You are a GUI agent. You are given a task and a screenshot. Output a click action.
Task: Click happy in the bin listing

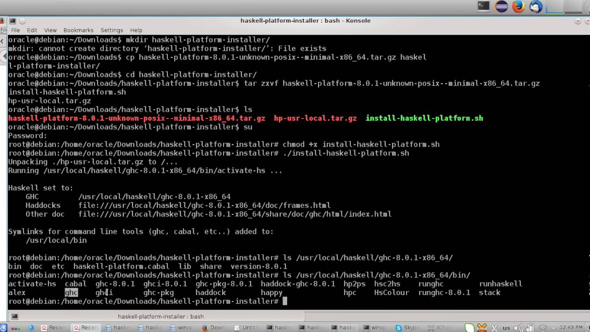click(271, 292)
